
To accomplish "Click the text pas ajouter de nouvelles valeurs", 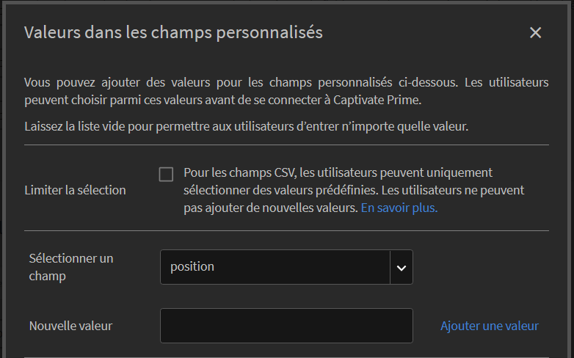I will point(269,208).
